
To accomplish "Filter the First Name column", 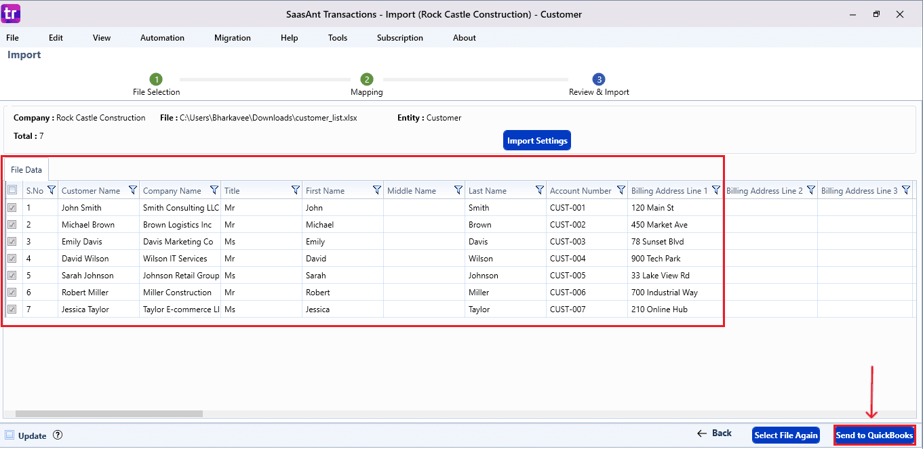I will pyautogui.click(x=377, y=190).
